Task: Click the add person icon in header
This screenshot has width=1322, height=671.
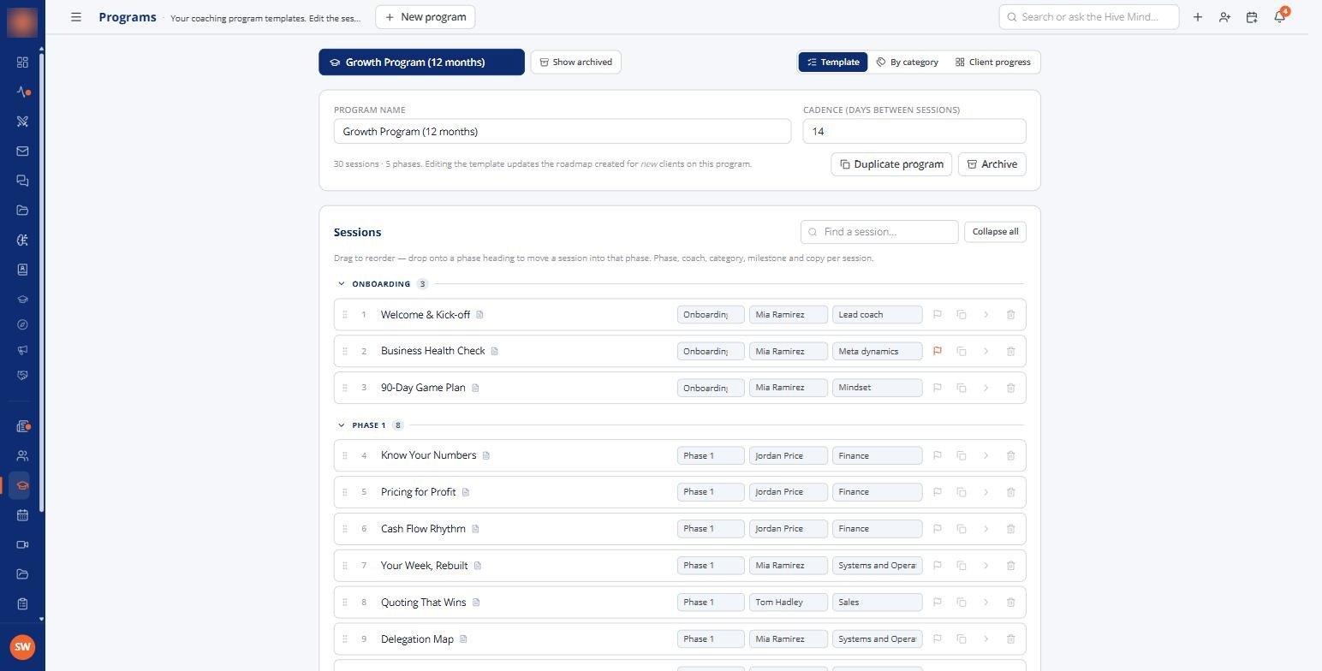Action: coord(1224,17)
